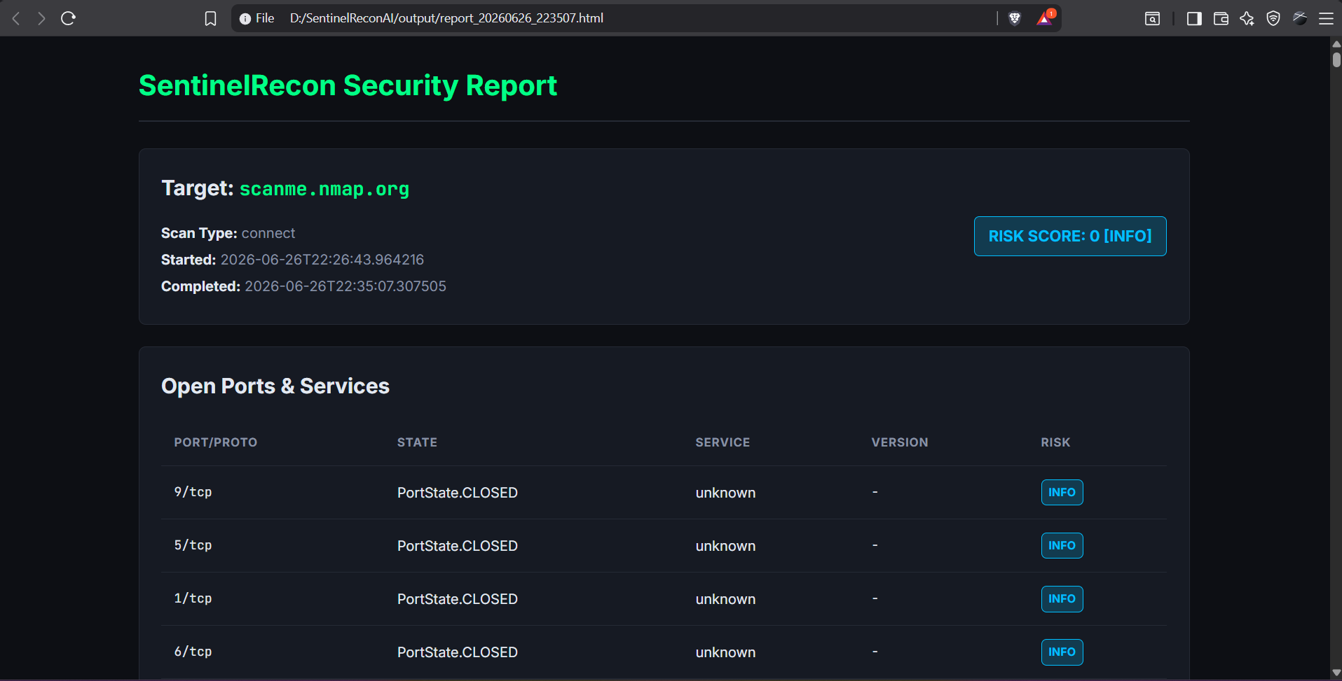Click the SERVICE column header
This screenshot has height=681, width=1342.
tap(723, 442)
